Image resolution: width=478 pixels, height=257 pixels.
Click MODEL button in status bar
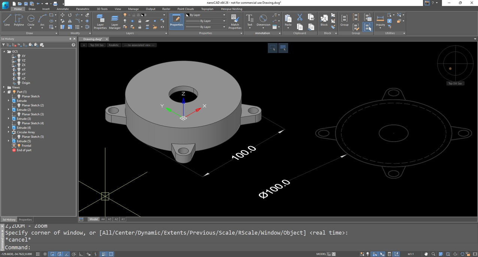321,254
